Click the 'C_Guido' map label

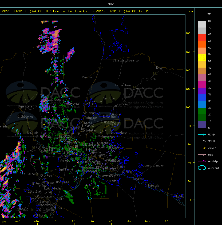(33, 133)
